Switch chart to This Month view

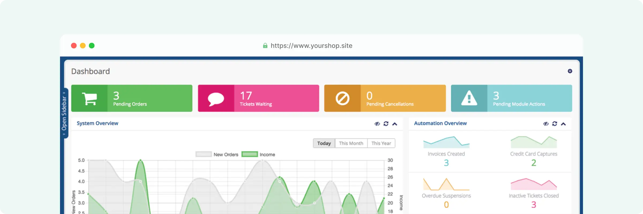coord(351,143)
